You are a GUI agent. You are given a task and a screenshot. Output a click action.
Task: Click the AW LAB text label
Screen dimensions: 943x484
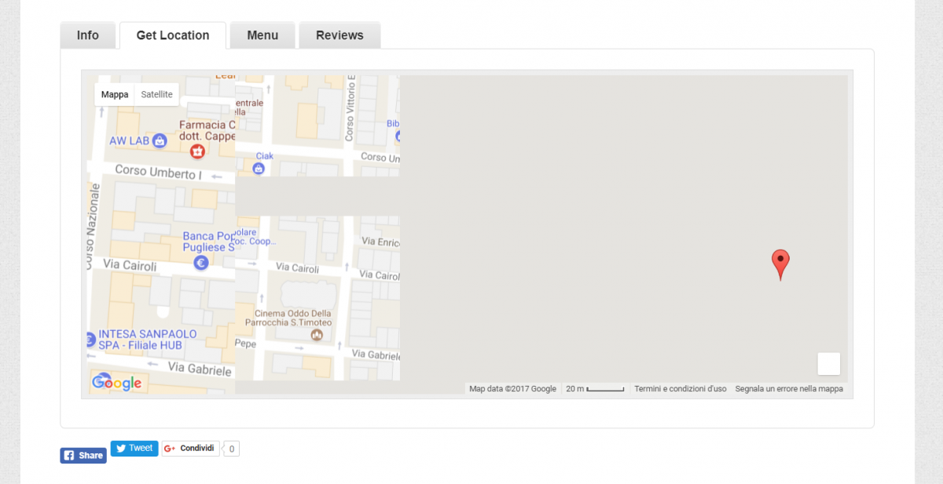(128, 141)
